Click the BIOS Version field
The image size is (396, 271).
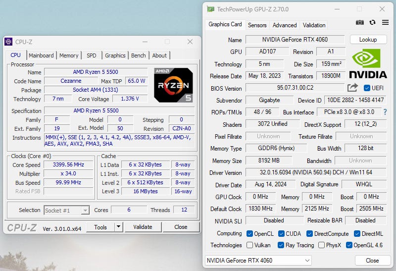click(295, 88)
